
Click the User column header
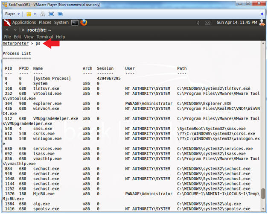[x=130, y=68]
